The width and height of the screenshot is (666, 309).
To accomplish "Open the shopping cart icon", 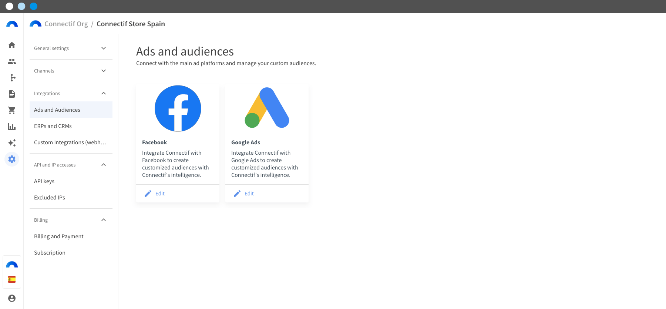I will coord(12,110).
